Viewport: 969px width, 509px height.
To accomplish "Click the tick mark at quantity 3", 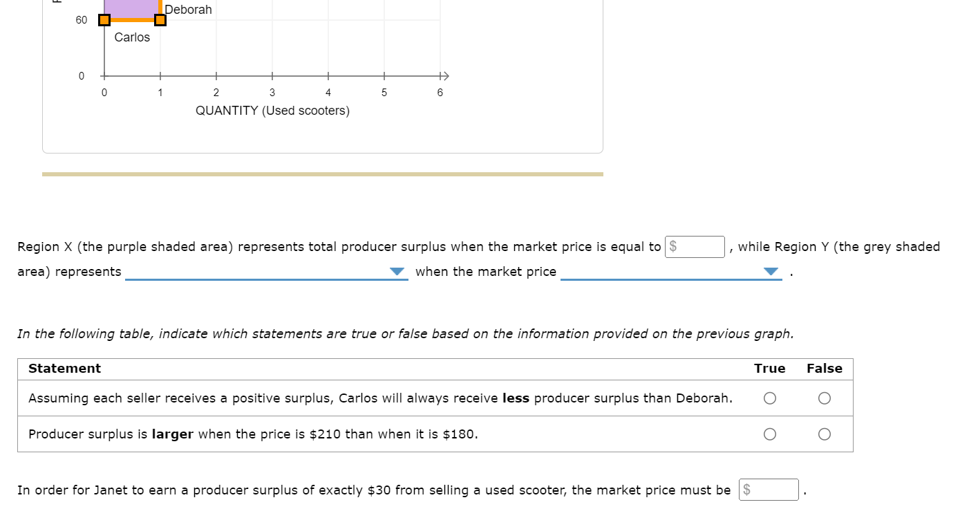I will tap(272, 76).
